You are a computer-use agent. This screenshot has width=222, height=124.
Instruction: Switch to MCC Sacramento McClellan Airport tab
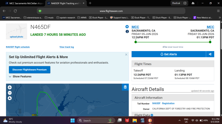coord(24,3)
